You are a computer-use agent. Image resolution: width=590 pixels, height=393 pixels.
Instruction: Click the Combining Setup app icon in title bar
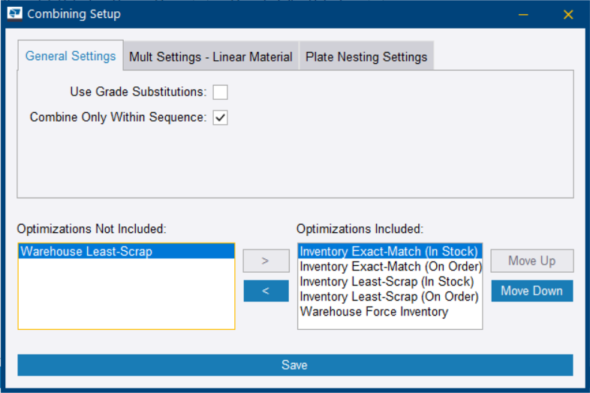[14, 14]
